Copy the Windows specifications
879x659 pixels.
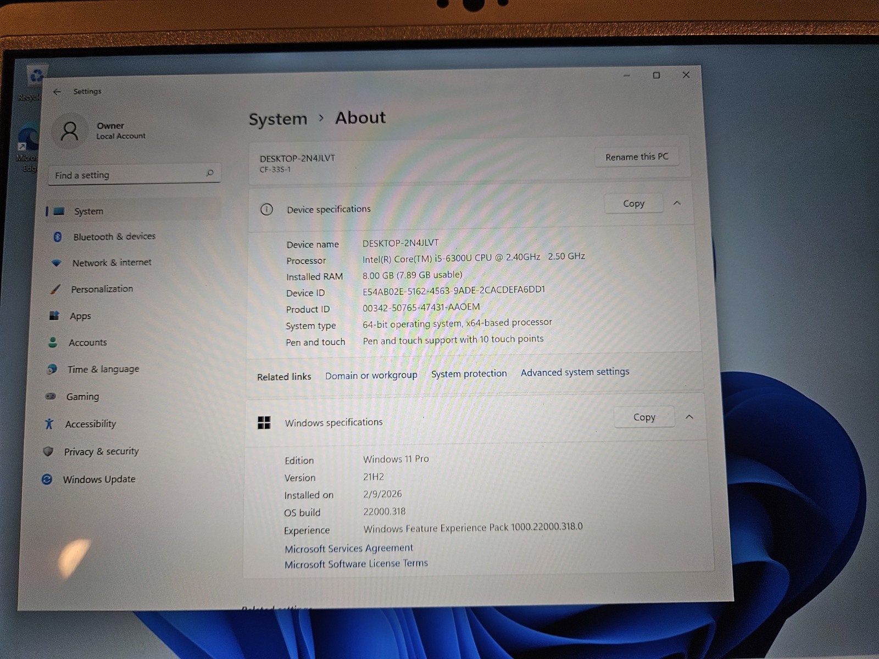pos(644,417)
